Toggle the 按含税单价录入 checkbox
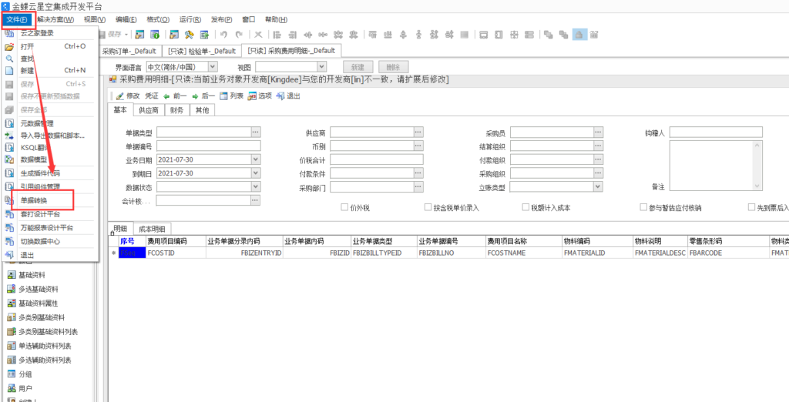 [428, 207]
